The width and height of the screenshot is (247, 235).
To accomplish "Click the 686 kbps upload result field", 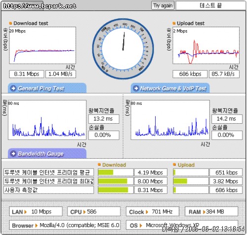I will [190, 74].
